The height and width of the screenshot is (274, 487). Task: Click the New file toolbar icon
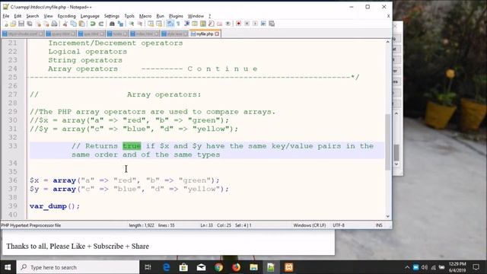coord(5,24)
